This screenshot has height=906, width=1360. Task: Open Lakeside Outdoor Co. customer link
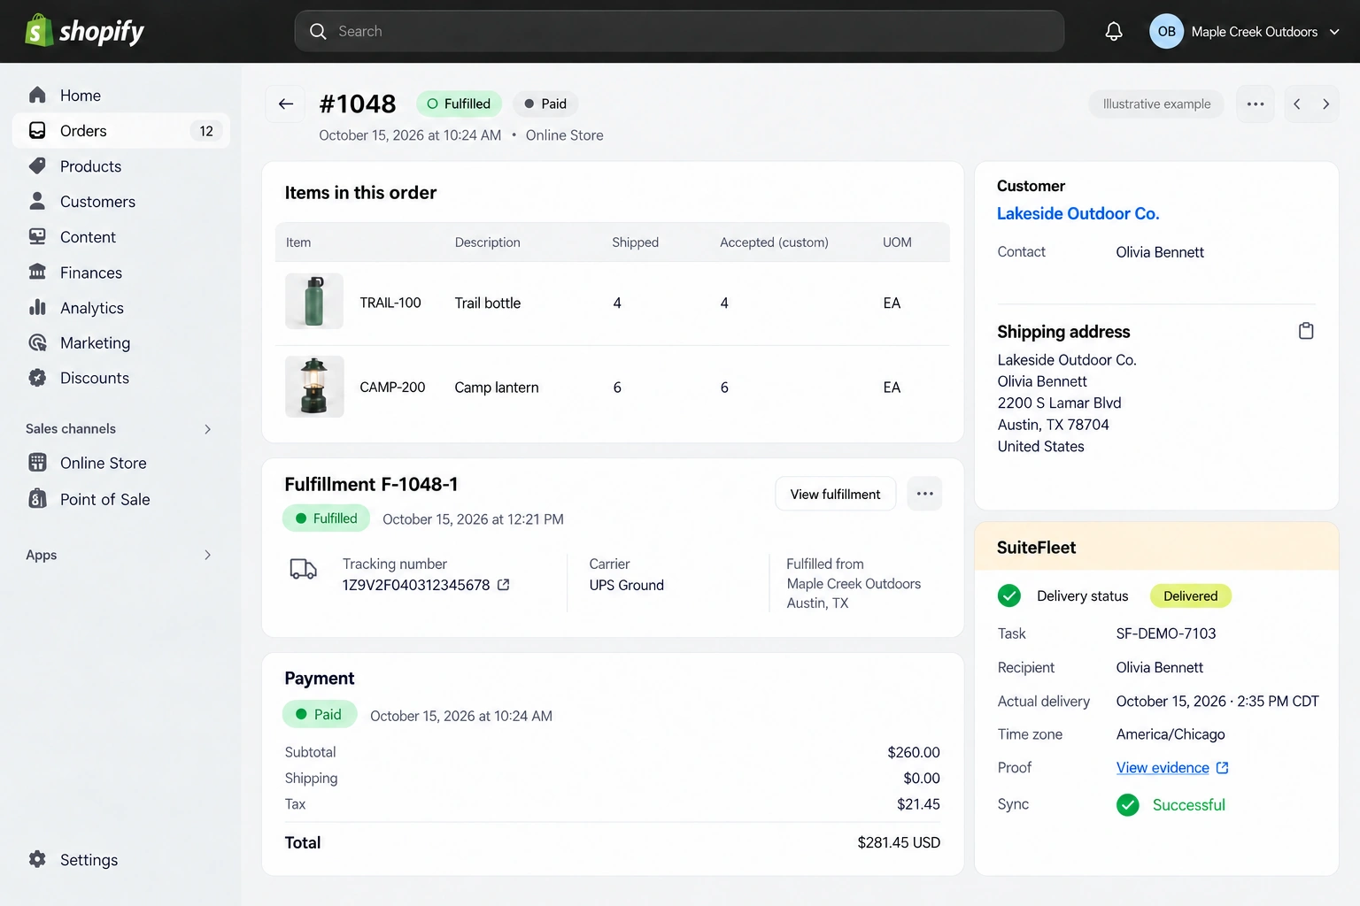[x=1078, y=213]
